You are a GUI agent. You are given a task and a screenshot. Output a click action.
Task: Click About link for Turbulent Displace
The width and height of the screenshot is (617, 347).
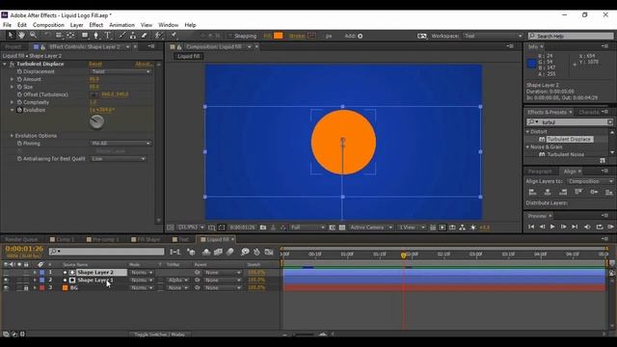(x=144, y=64)
